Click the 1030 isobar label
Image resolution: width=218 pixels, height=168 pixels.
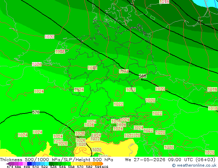point(50,37)
